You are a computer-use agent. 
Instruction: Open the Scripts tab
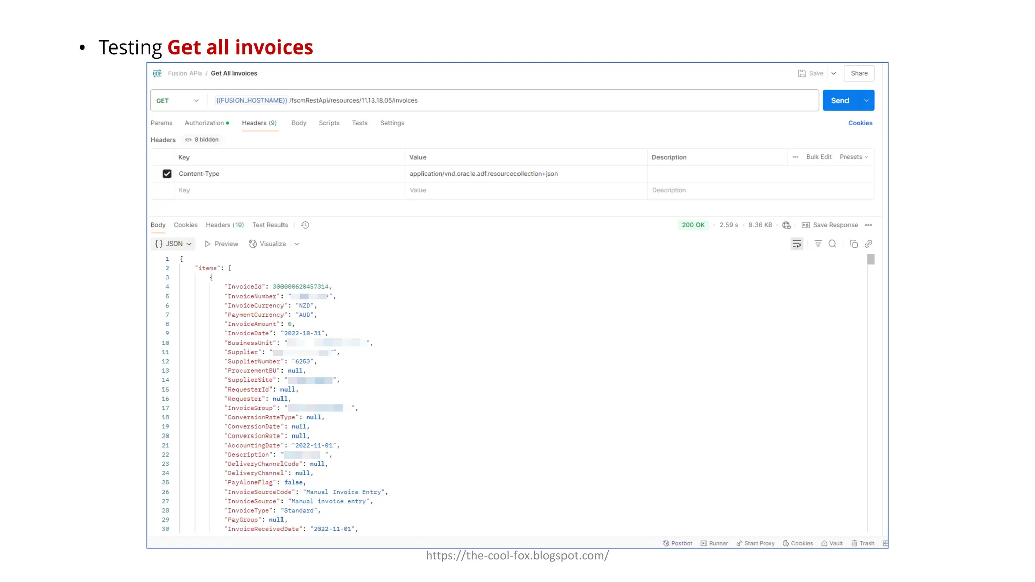[329, 123]
